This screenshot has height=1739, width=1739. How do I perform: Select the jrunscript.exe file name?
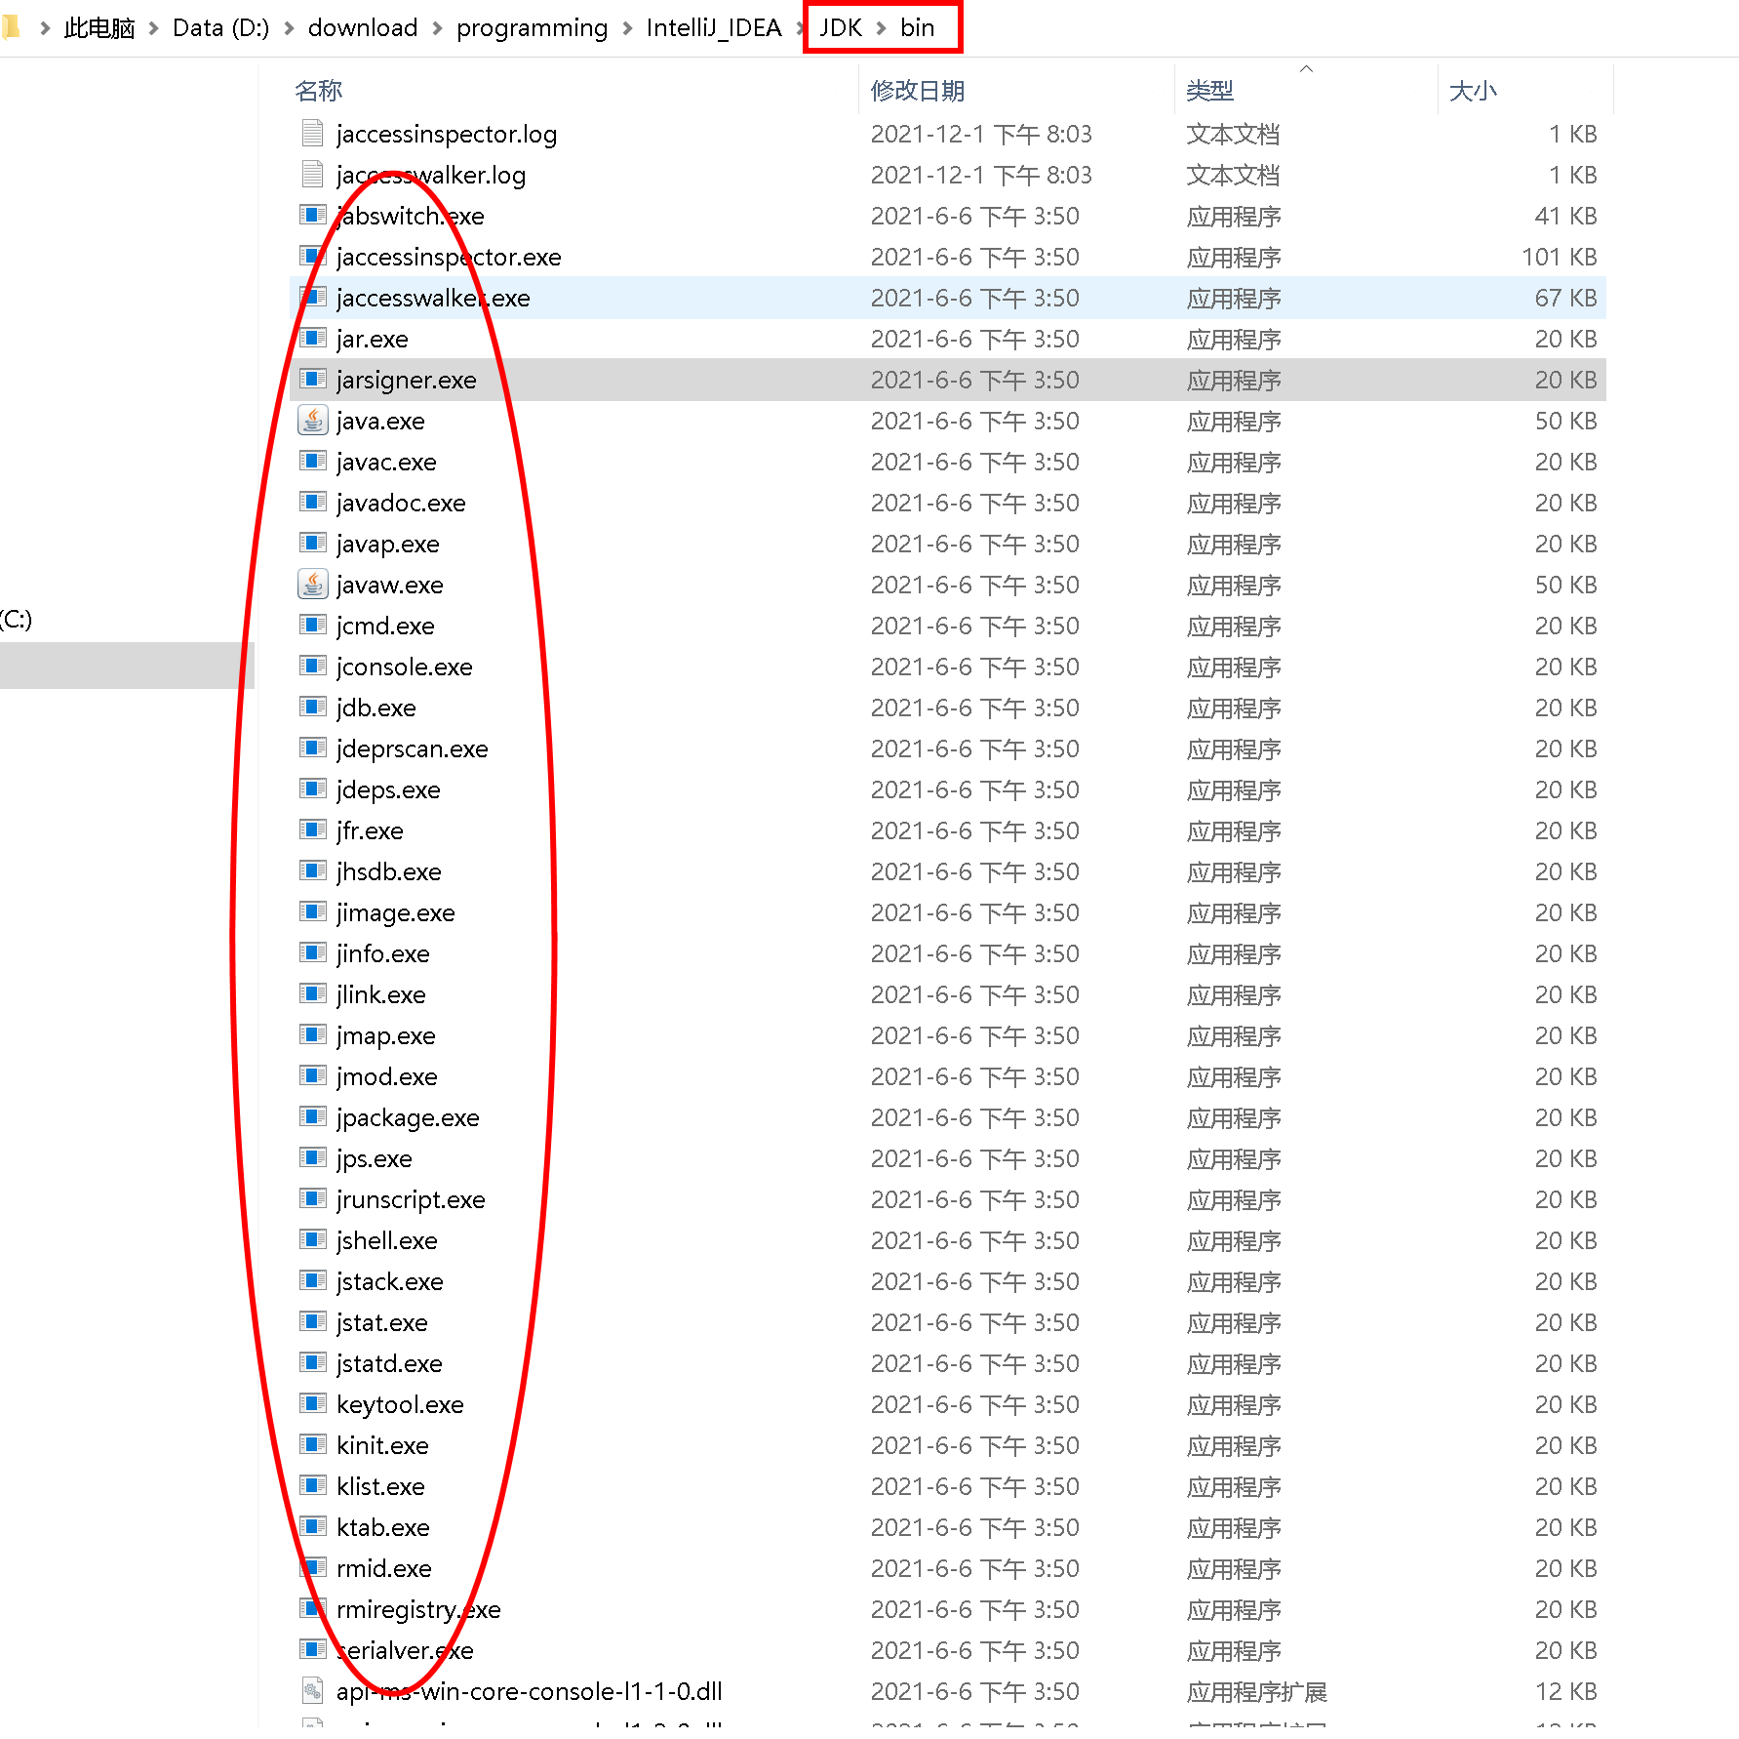point(411,1199)
